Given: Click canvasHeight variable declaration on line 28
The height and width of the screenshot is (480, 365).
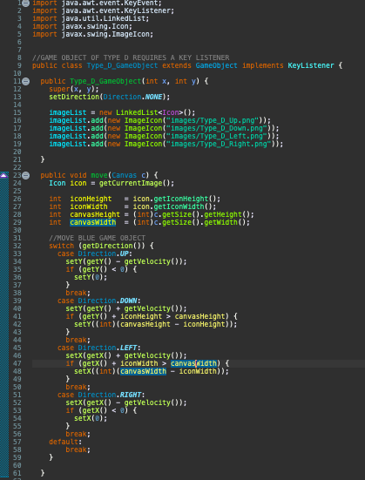Looking at the screenshot, I should (x=95, y=214).
